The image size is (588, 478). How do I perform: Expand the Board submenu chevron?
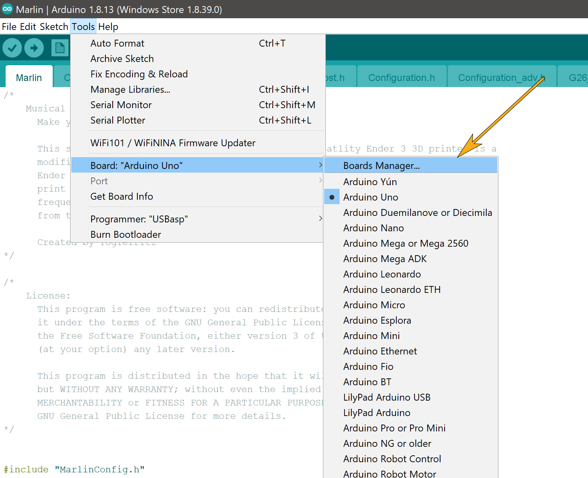coord(320,165)
